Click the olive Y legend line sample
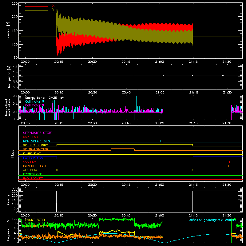This screenshot has height=246, width=246. 36,11
